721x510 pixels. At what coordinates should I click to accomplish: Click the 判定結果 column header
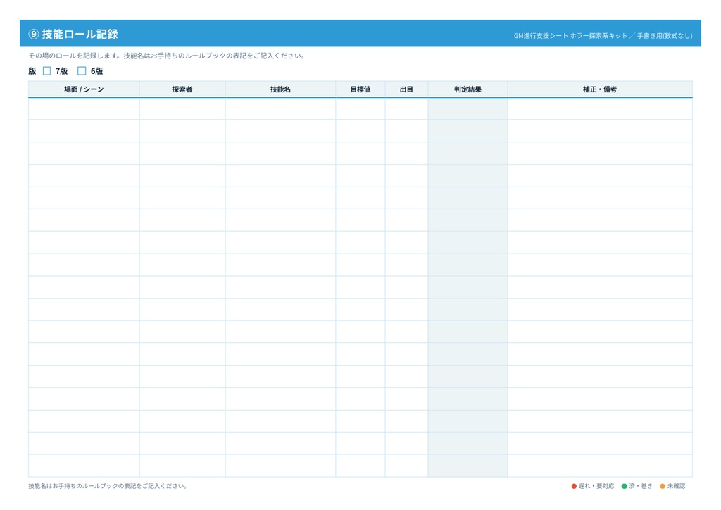468,89
